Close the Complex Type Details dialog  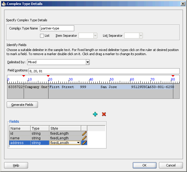[x=183, y=4]
